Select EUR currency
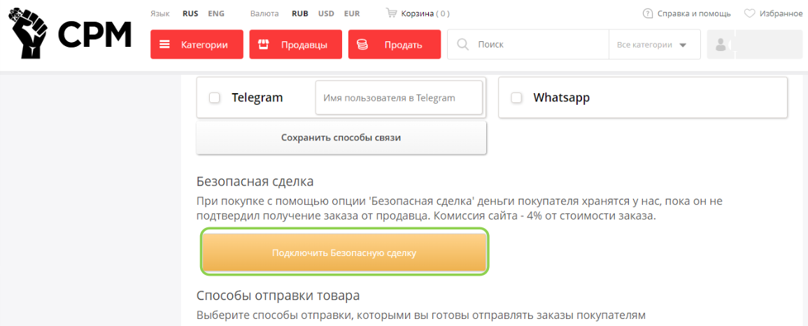808x326 pixels. click(352, 14)
